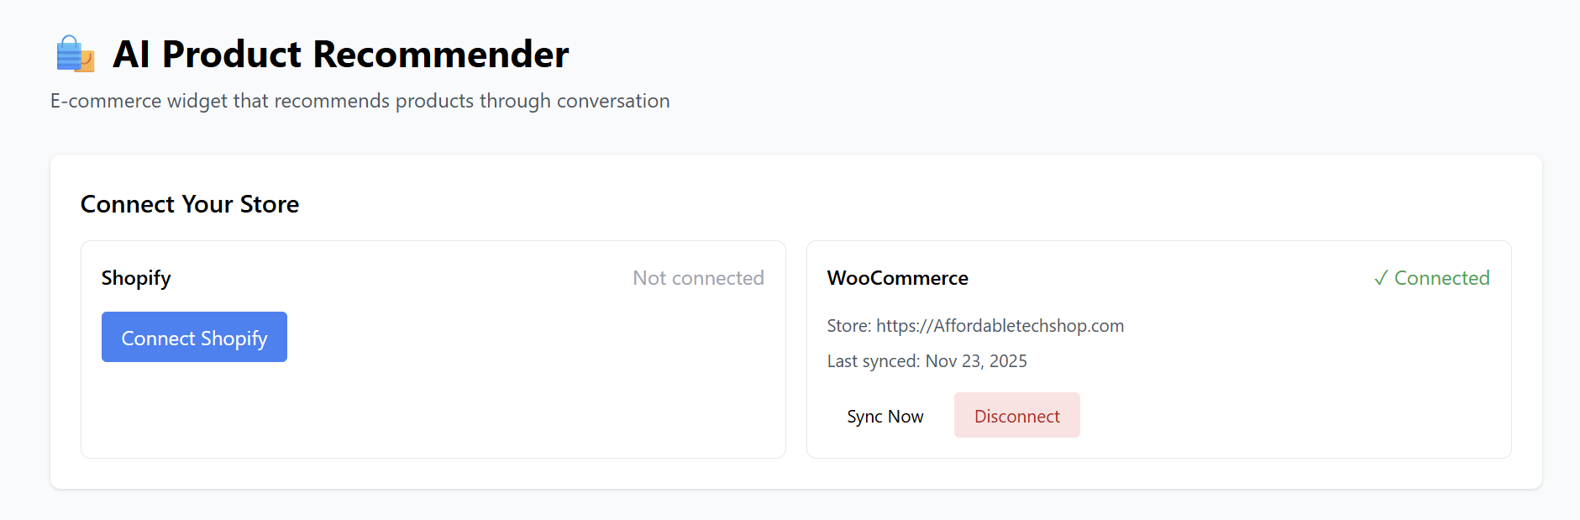Click the Sync Now button

[884, 416]
